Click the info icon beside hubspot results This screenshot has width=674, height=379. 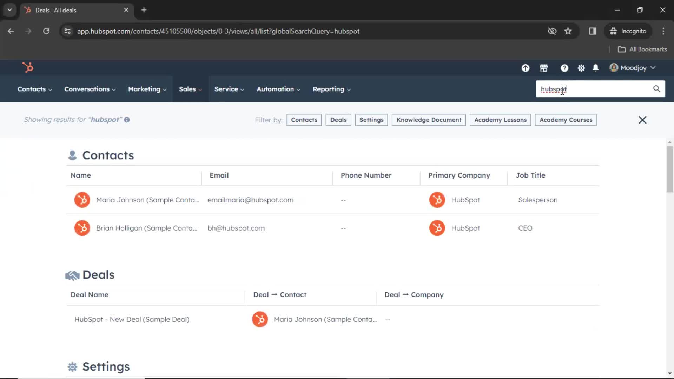[x=127, y=120]
